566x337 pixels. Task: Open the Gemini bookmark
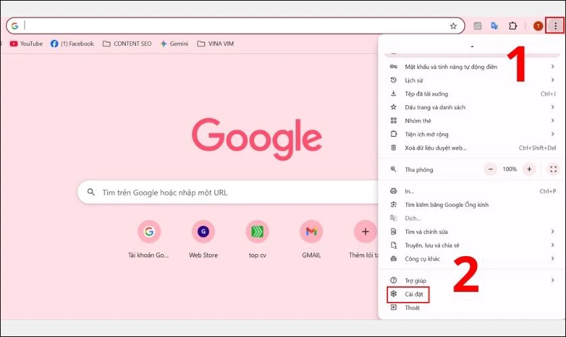[174, 44]
